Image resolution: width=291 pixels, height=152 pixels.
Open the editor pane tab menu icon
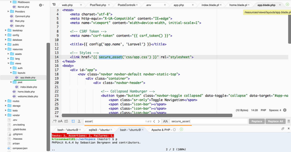(x=54, y=4)
